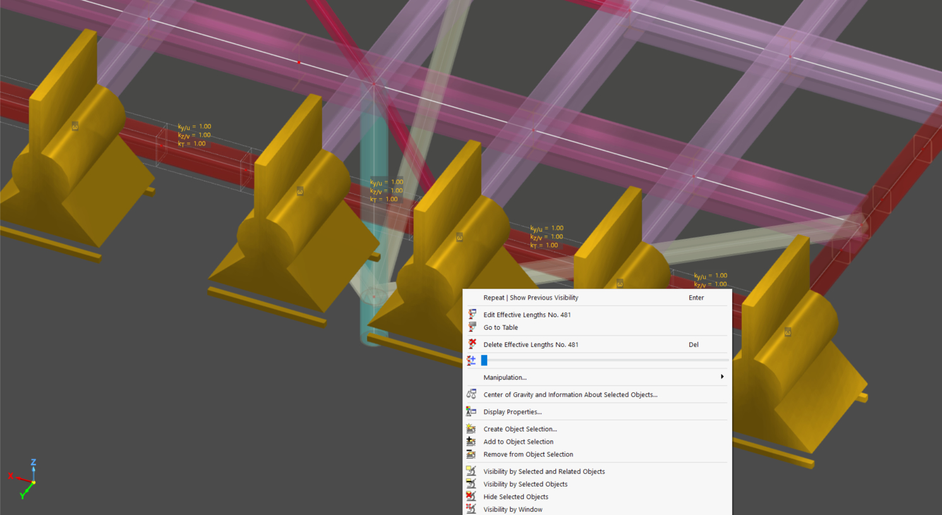Choose Create Object Selection
Screen dimensions: 942x515
[x=519, y=429]
